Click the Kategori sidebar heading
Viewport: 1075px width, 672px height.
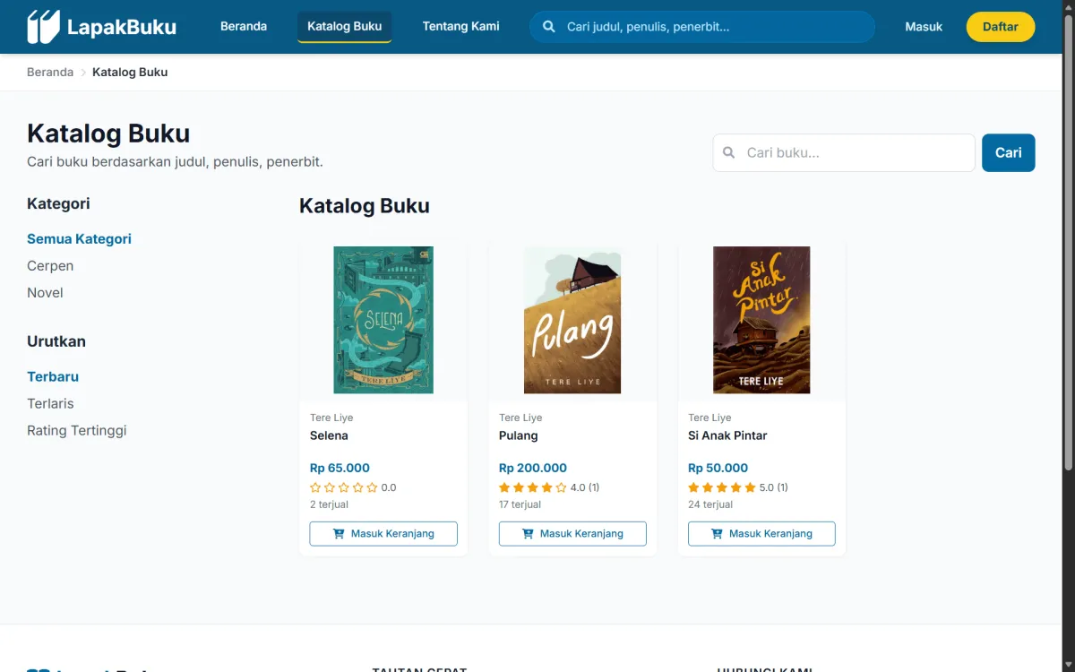pos(58,203)
